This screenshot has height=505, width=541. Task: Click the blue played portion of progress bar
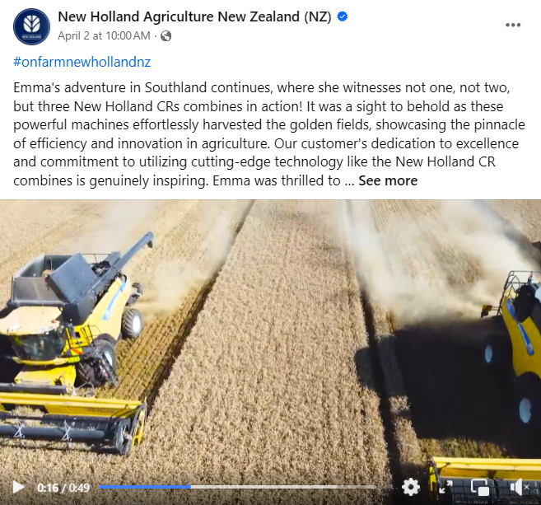coord(145,487)
